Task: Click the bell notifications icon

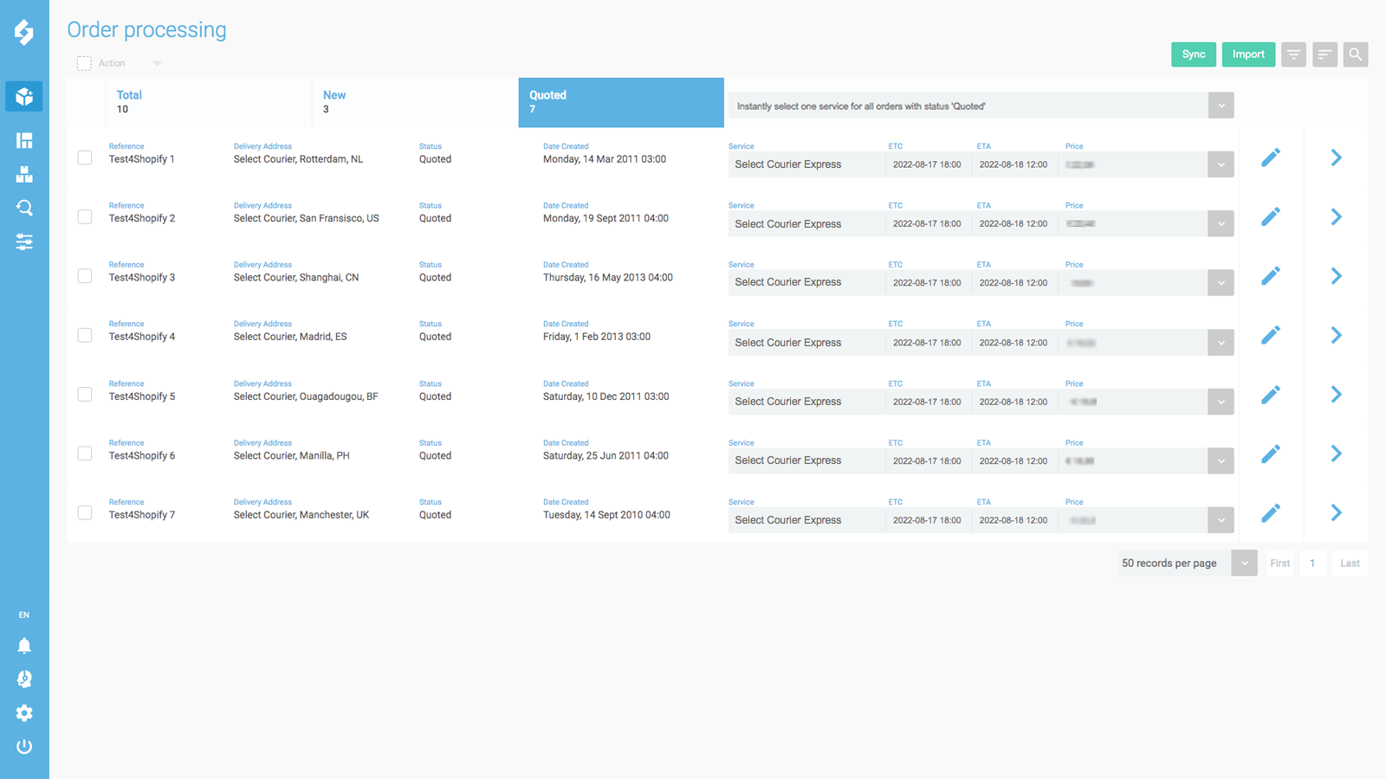Action: coord(24,646)
